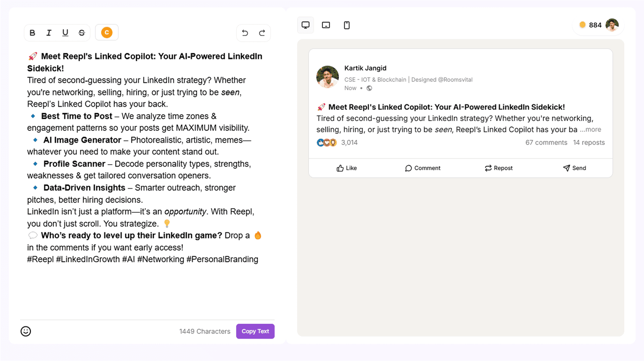
Task: Click the Profile Scanner heading in editor
Action: click(75, 164)
